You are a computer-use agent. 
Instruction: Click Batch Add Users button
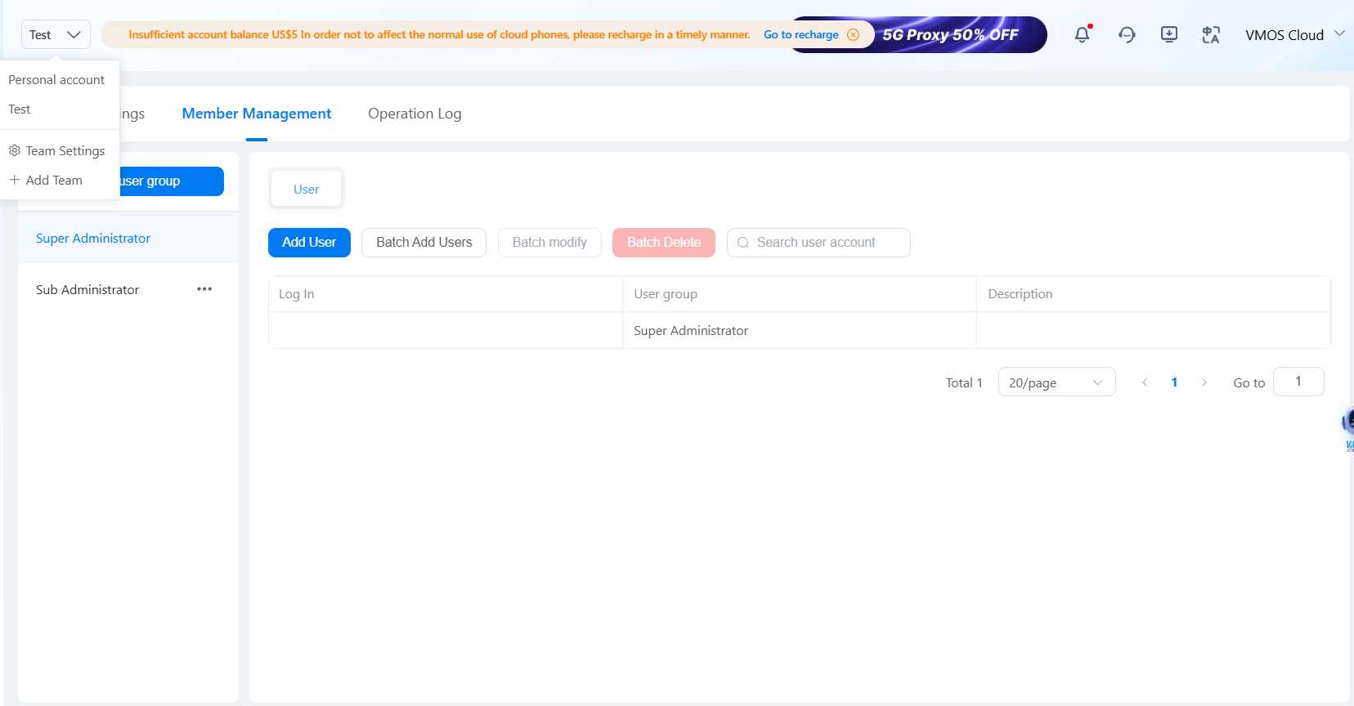point(424,243)
